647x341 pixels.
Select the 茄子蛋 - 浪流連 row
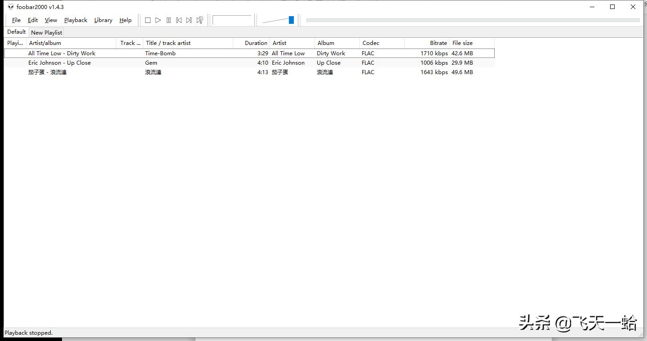coord(249,72)
